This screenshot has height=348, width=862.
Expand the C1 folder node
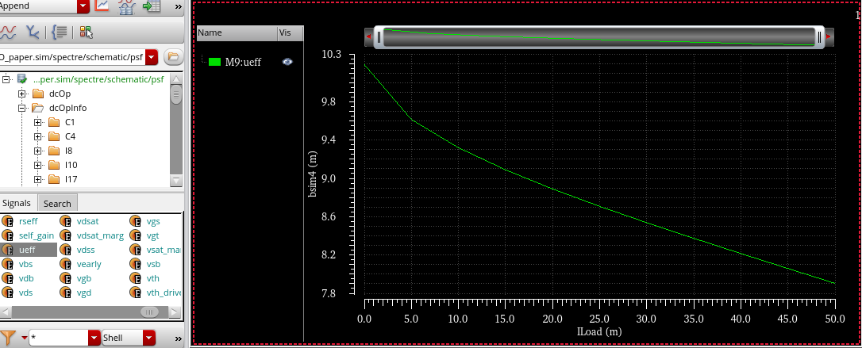(x=38, y=122)
